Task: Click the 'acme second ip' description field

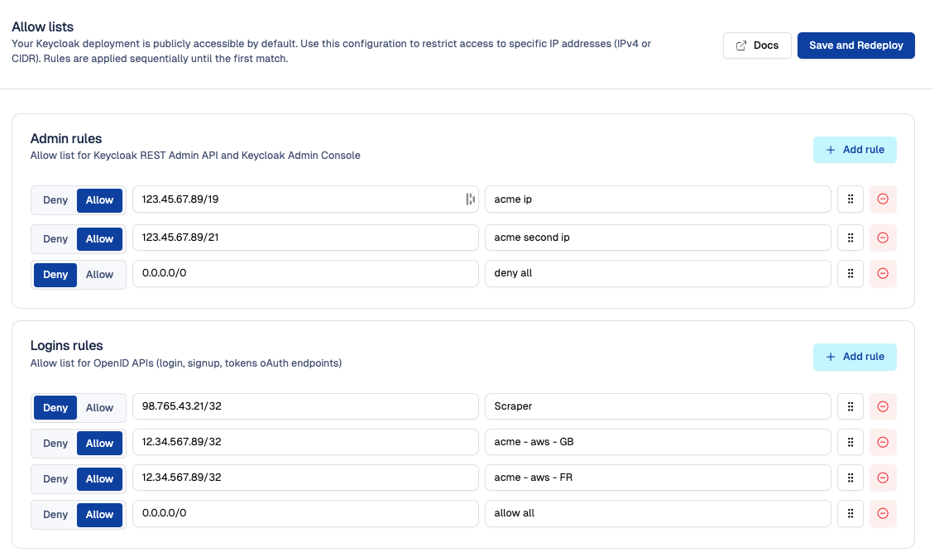Action: point(658,238)
